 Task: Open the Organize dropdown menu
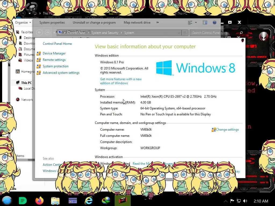[23, 23]
